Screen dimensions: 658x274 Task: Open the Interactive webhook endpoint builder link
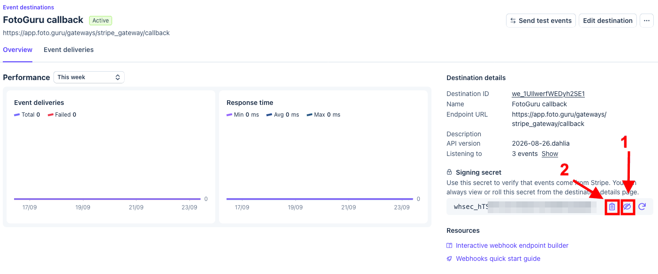point(512,245)
